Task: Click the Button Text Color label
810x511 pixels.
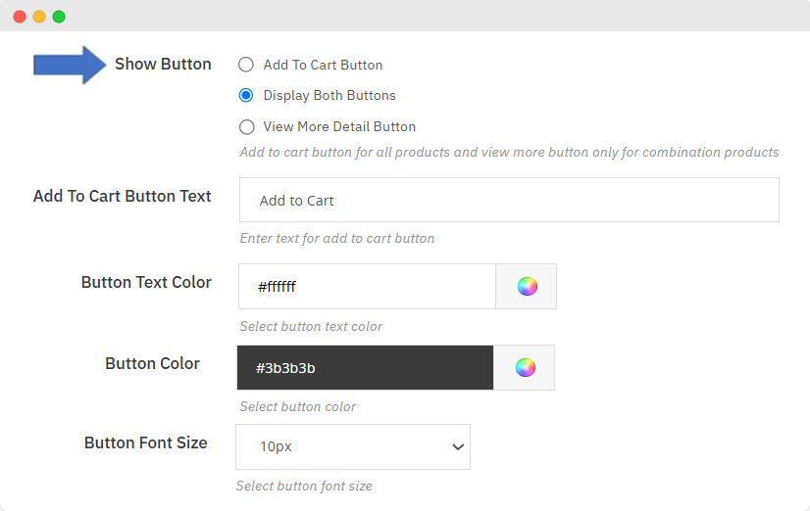Action: (146, 282)
